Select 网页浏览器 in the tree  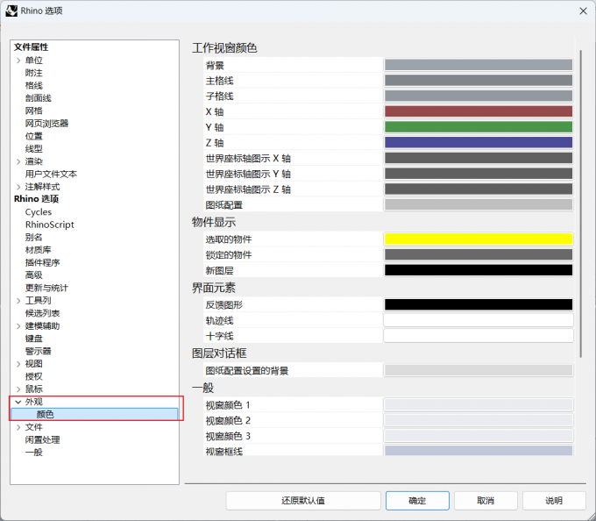click(x=46, y=123)
